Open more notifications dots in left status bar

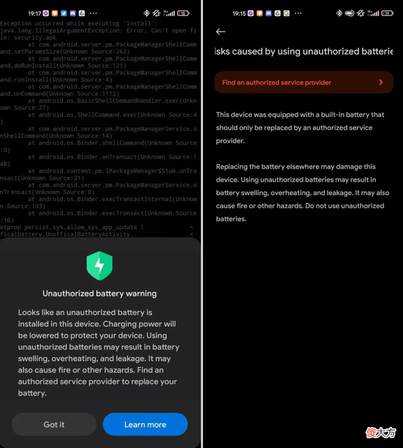coord(93,13)
